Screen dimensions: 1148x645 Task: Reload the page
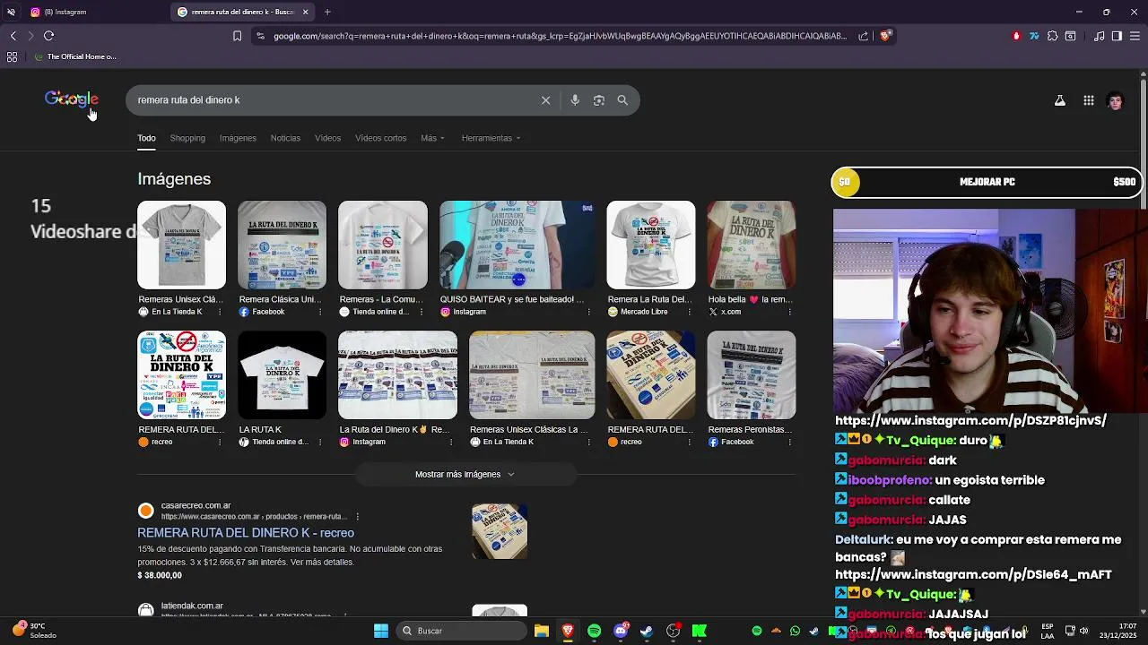point(49,36)
